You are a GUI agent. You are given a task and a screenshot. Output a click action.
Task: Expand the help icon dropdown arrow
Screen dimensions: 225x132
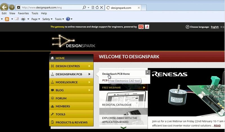(x=72, y=19)
